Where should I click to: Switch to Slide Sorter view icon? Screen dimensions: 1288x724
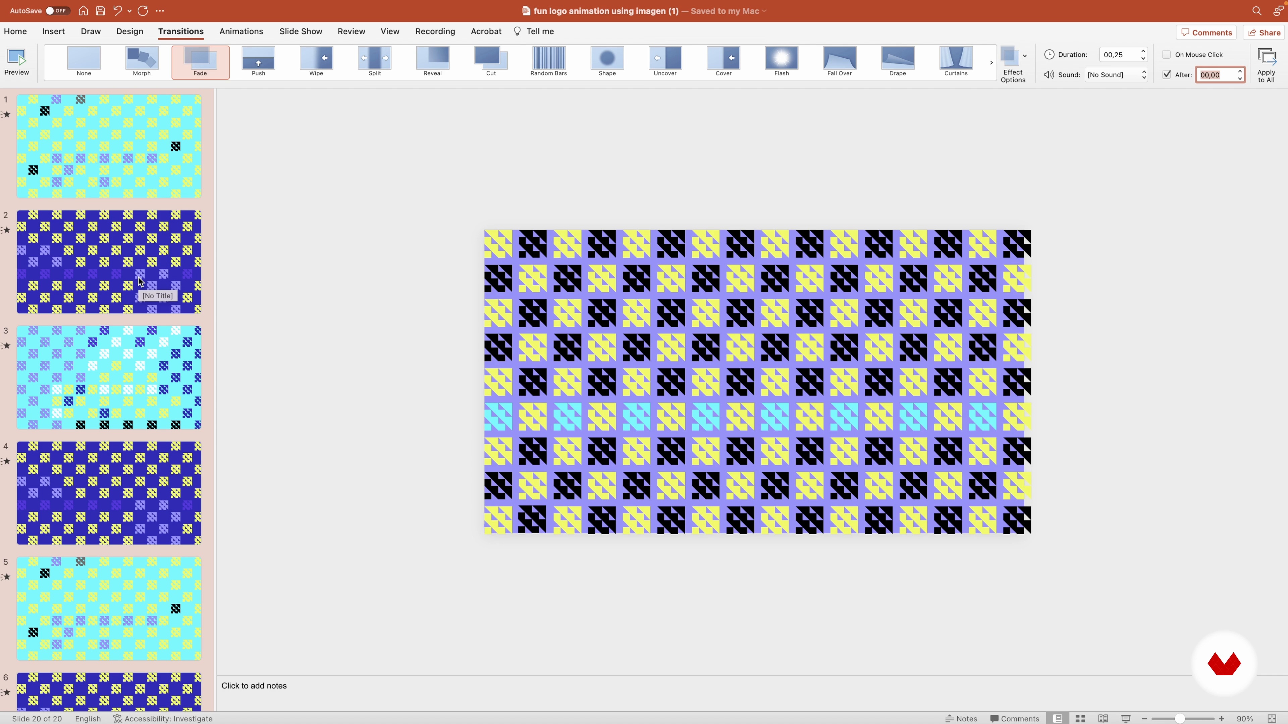click(x=1080, y=719)
